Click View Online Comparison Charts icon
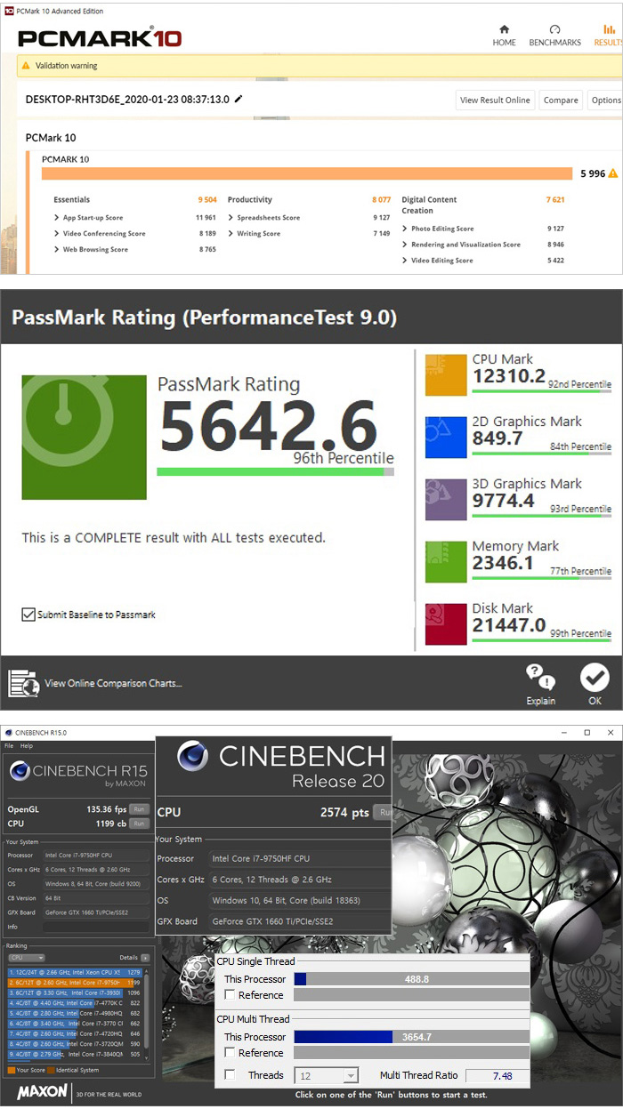Image resolution: width=623 pixels, height=1109 pixels. 23,683
